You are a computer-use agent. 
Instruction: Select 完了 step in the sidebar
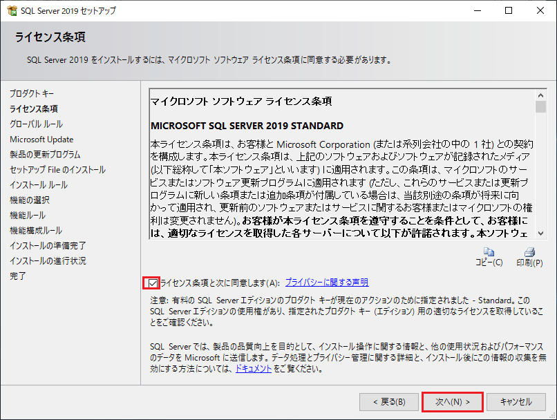point(19,275)
